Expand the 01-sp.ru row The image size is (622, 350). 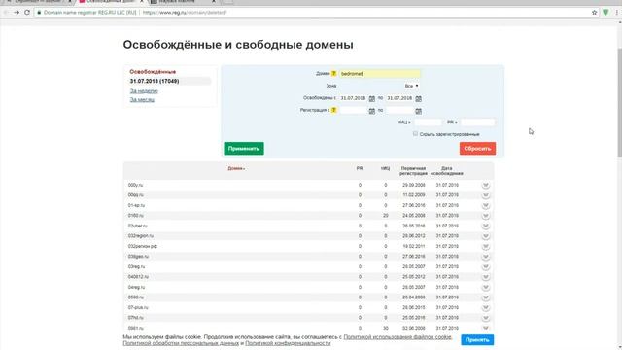[x=486, y=205]
